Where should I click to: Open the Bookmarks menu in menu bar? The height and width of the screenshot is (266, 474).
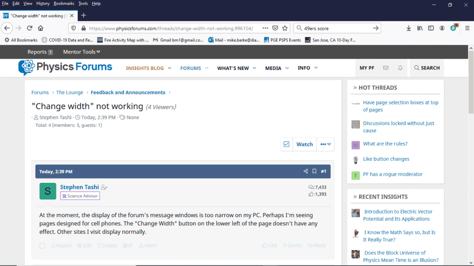[x=64, y=3]
